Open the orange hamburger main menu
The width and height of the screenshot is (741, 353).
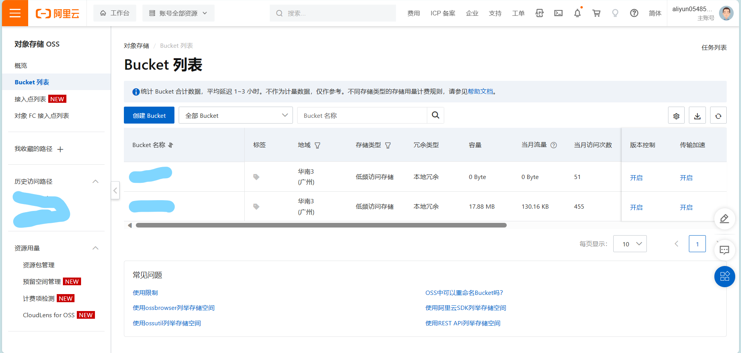(x=15, y=13)
